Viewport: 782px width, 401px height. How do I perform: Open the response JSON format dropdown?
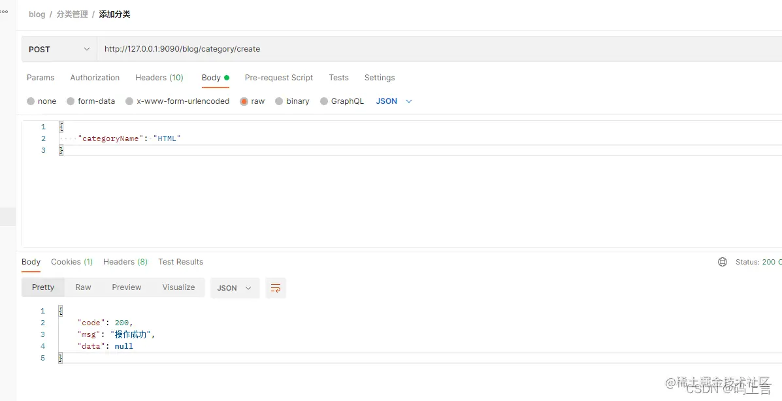[235, 288]
